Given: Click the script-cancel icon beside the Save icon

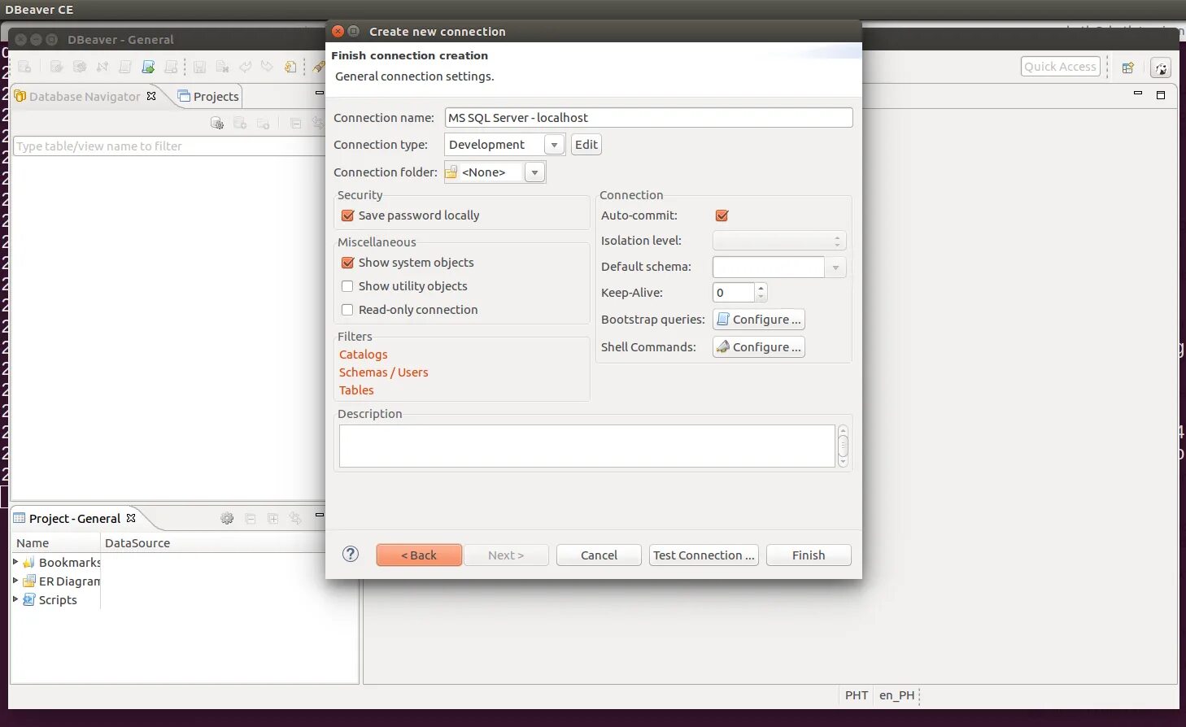Looking at the screenshot, I should pos(222,67).
